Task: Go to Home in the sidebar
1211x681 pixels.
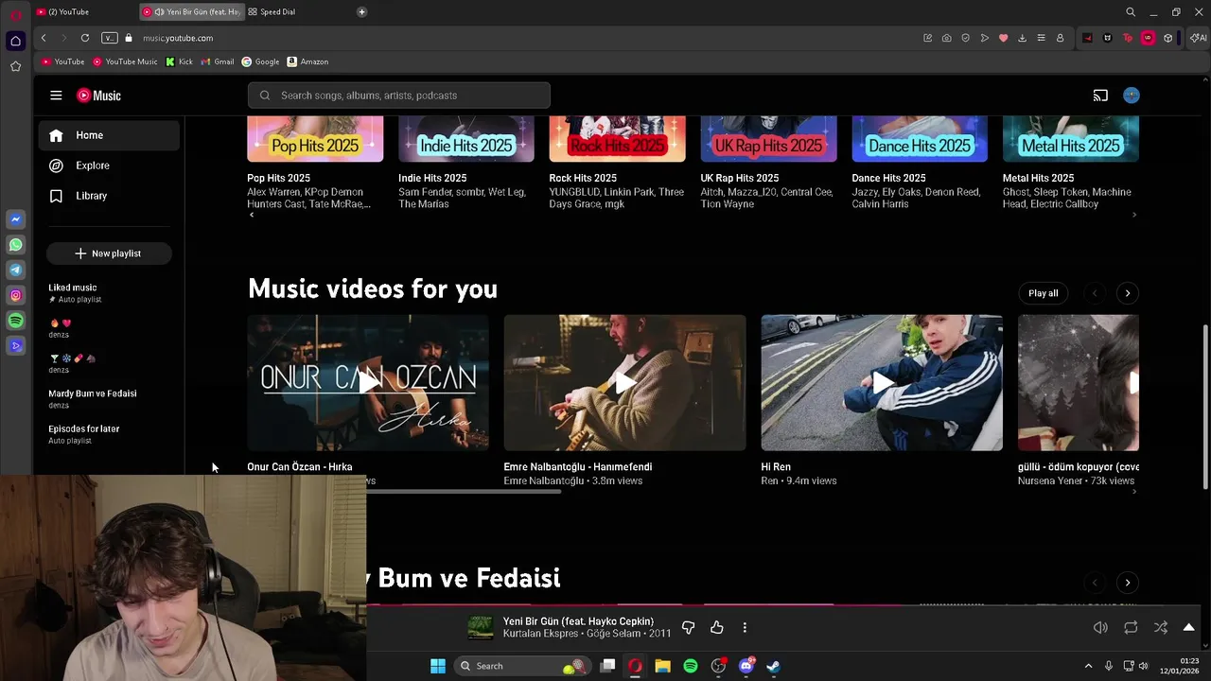Action: coord(109,135)
